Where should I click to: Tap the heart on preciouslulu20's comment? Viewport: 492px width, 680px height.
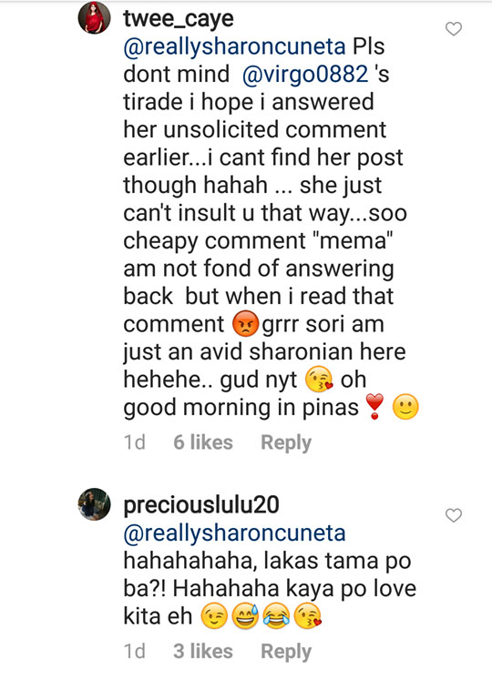pos(454,515)
